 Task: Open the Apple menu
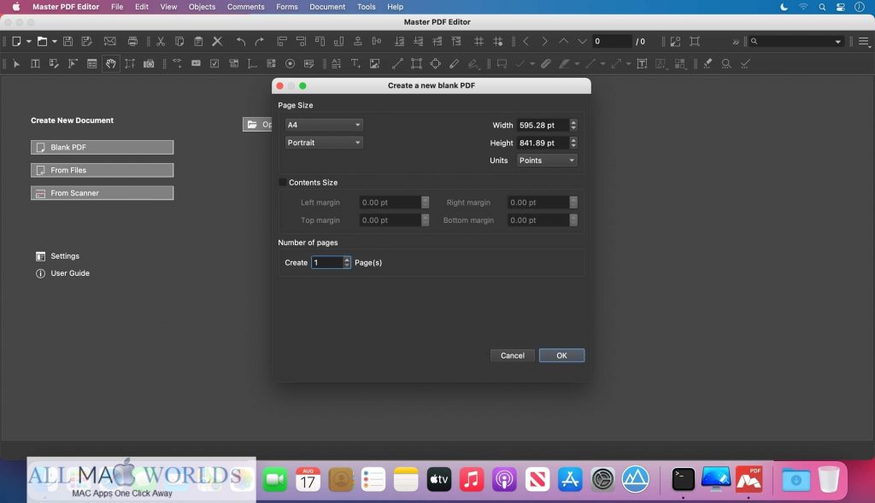click(x=16, y=7)
